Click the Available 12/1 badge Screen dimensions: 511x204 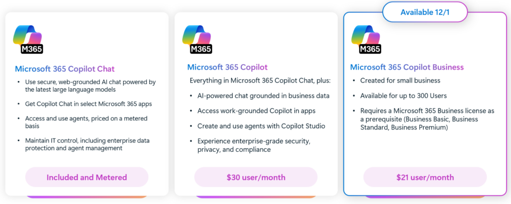pos(425,12)
